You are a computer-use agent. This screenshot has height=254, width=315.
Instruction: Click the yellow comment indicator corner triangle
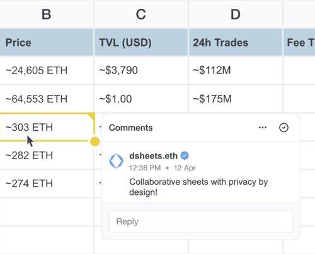tap(91, 116)
